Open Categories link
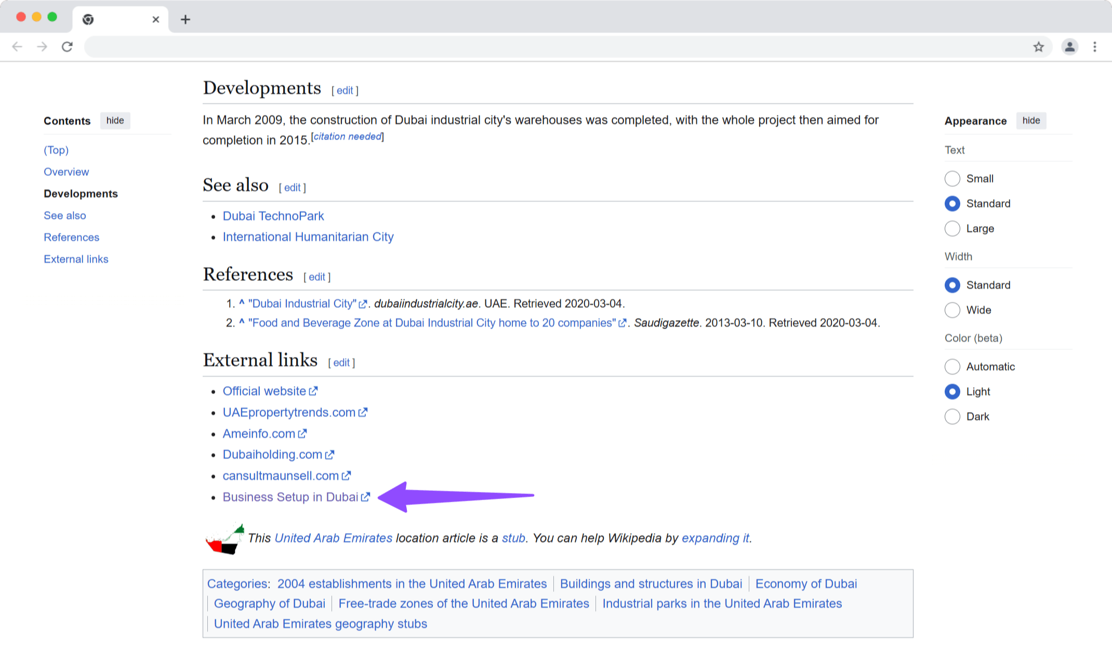The image size is (1112, 655). (237, 584)
